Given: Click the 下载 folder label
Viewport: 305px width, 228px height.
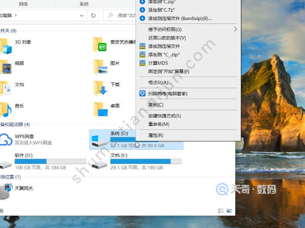Looking at the screenshot, I should [115, 84].
